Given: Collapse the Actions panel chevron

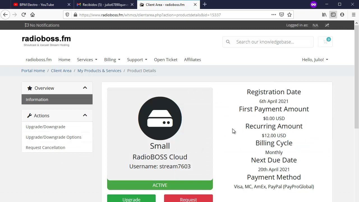Looking at the screenshot, I should coord(85,115).
